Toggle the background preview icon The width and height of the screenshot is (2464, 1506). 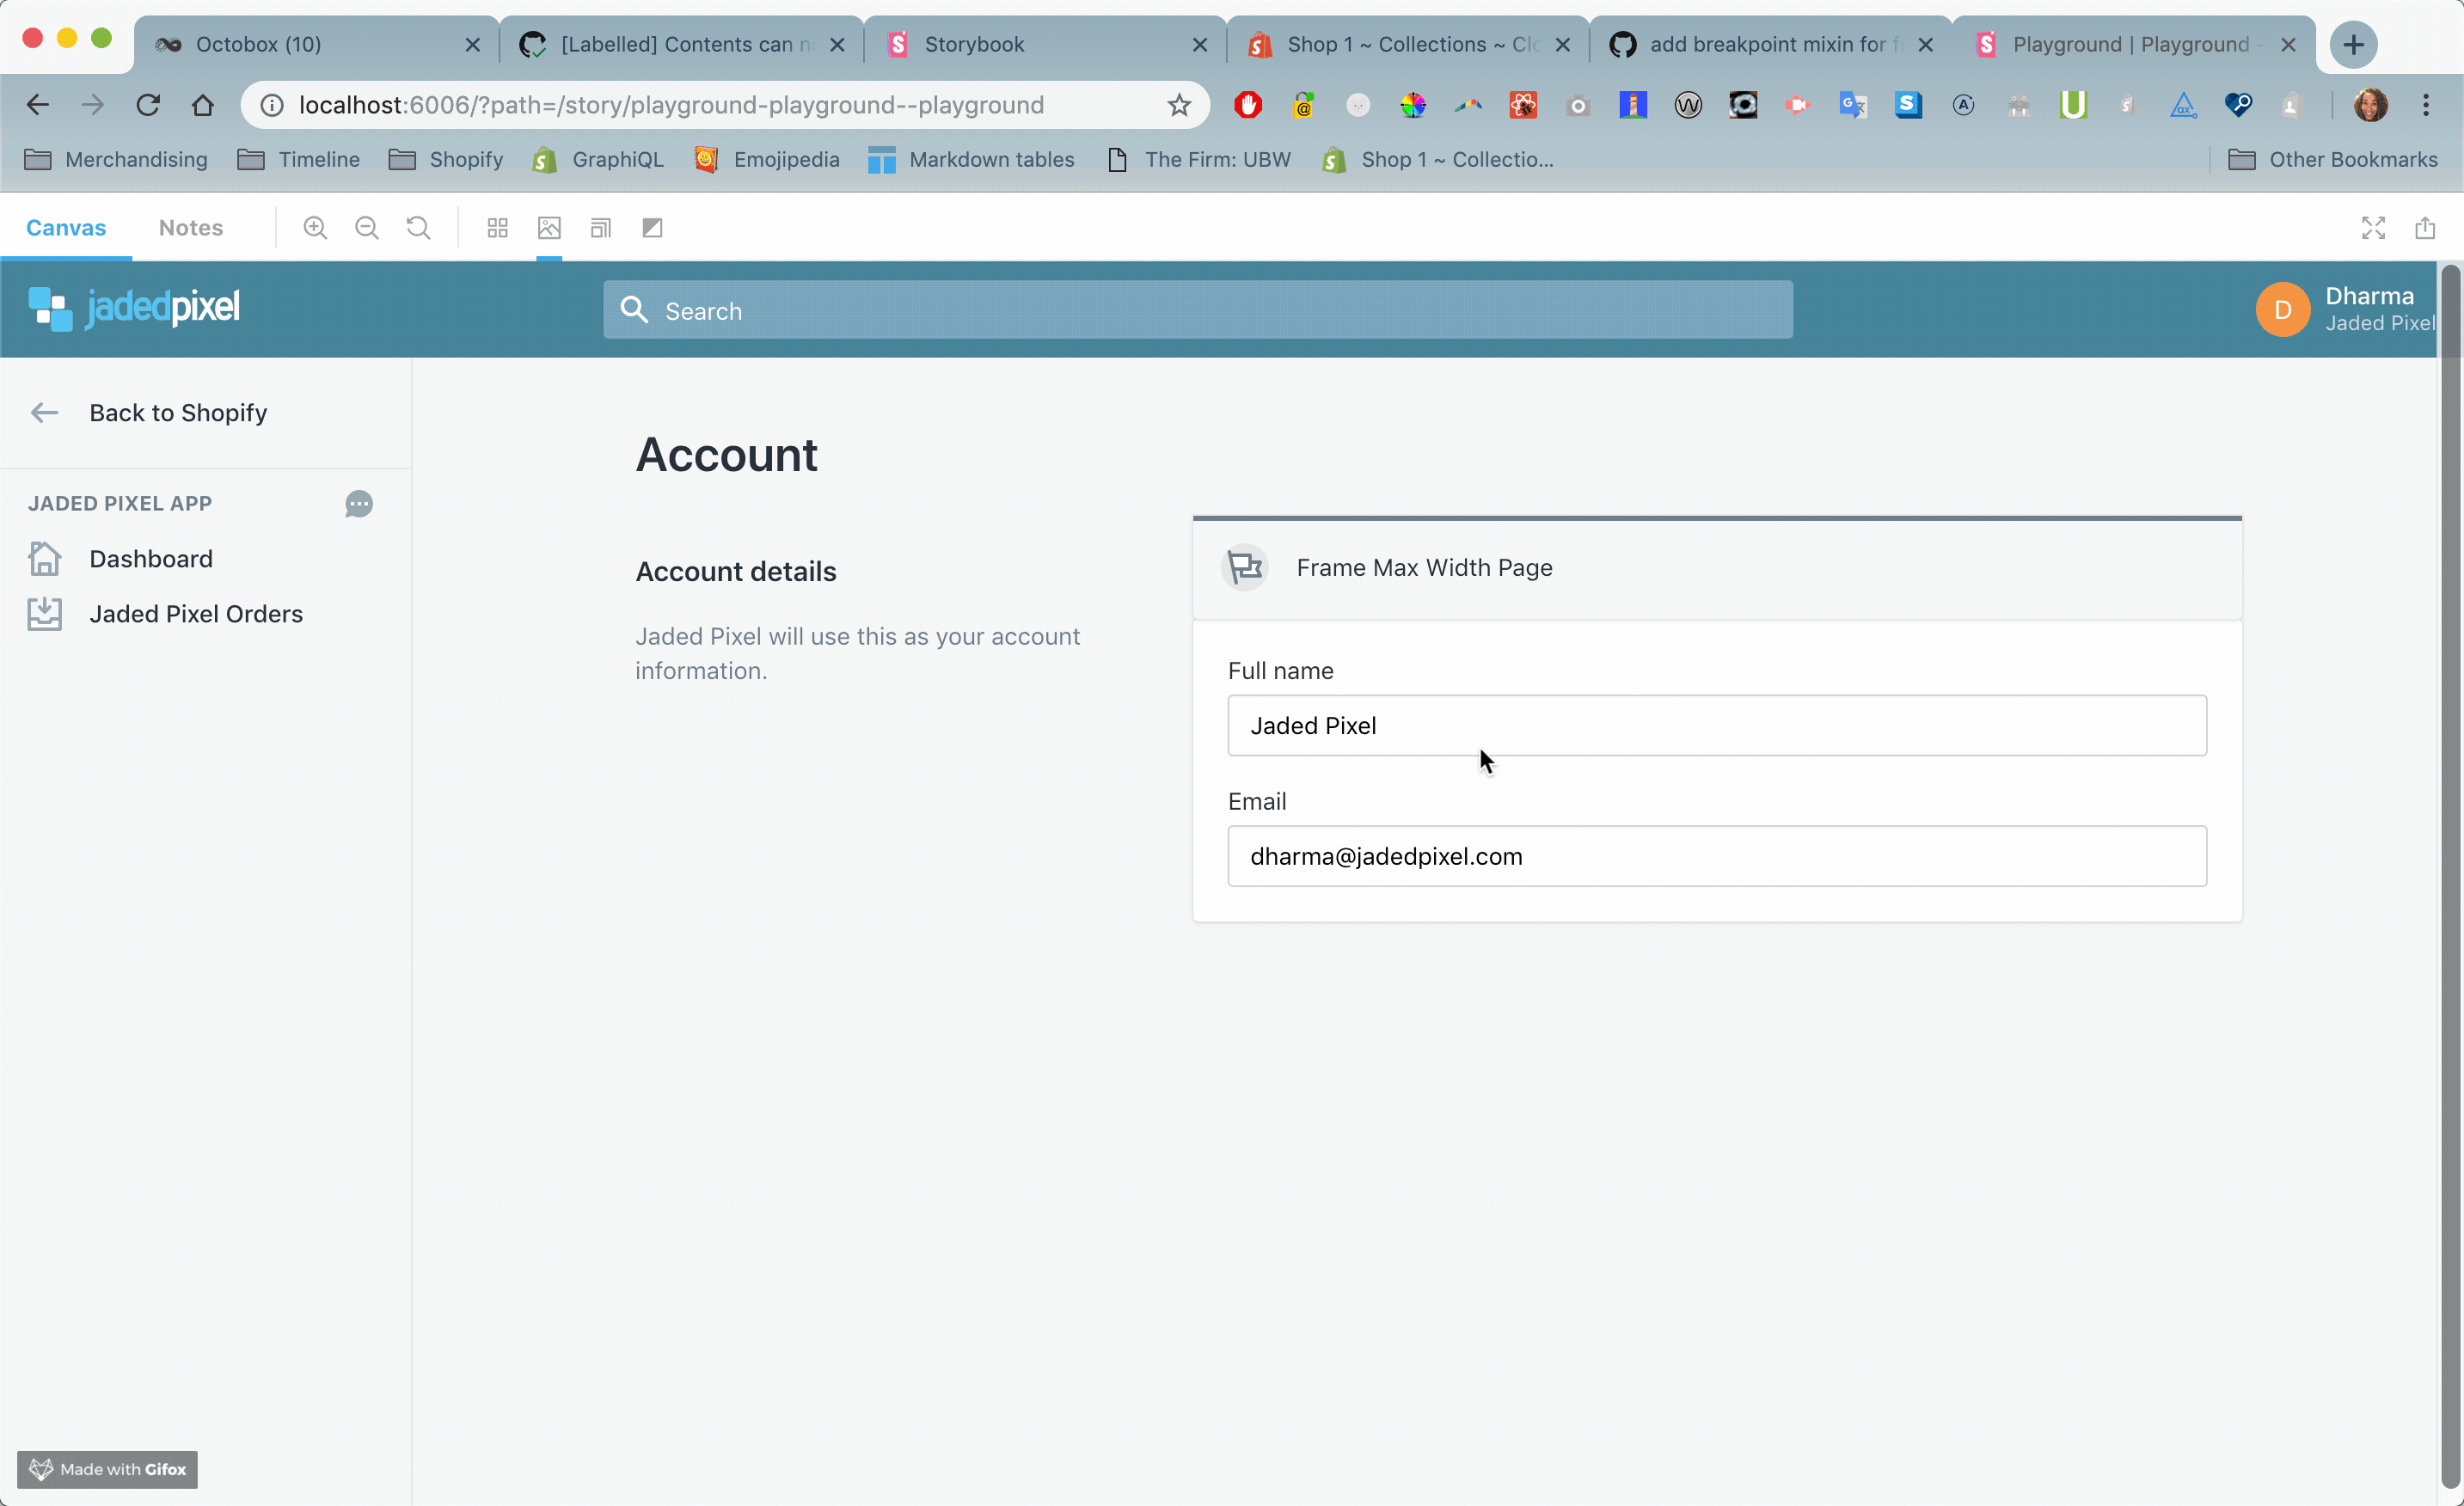click(549, 228)
